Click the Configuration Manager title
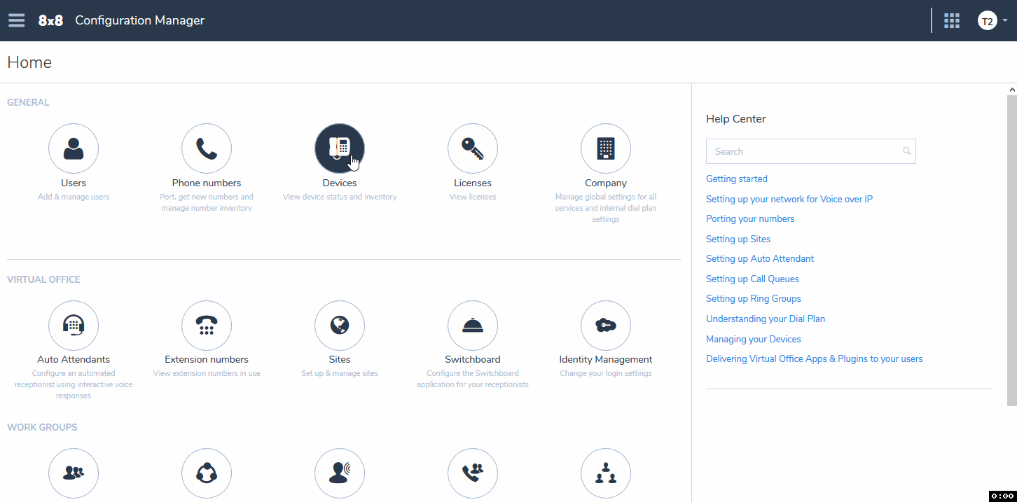The height and width of the screenshot is (502, 1017). click(140, 20)
